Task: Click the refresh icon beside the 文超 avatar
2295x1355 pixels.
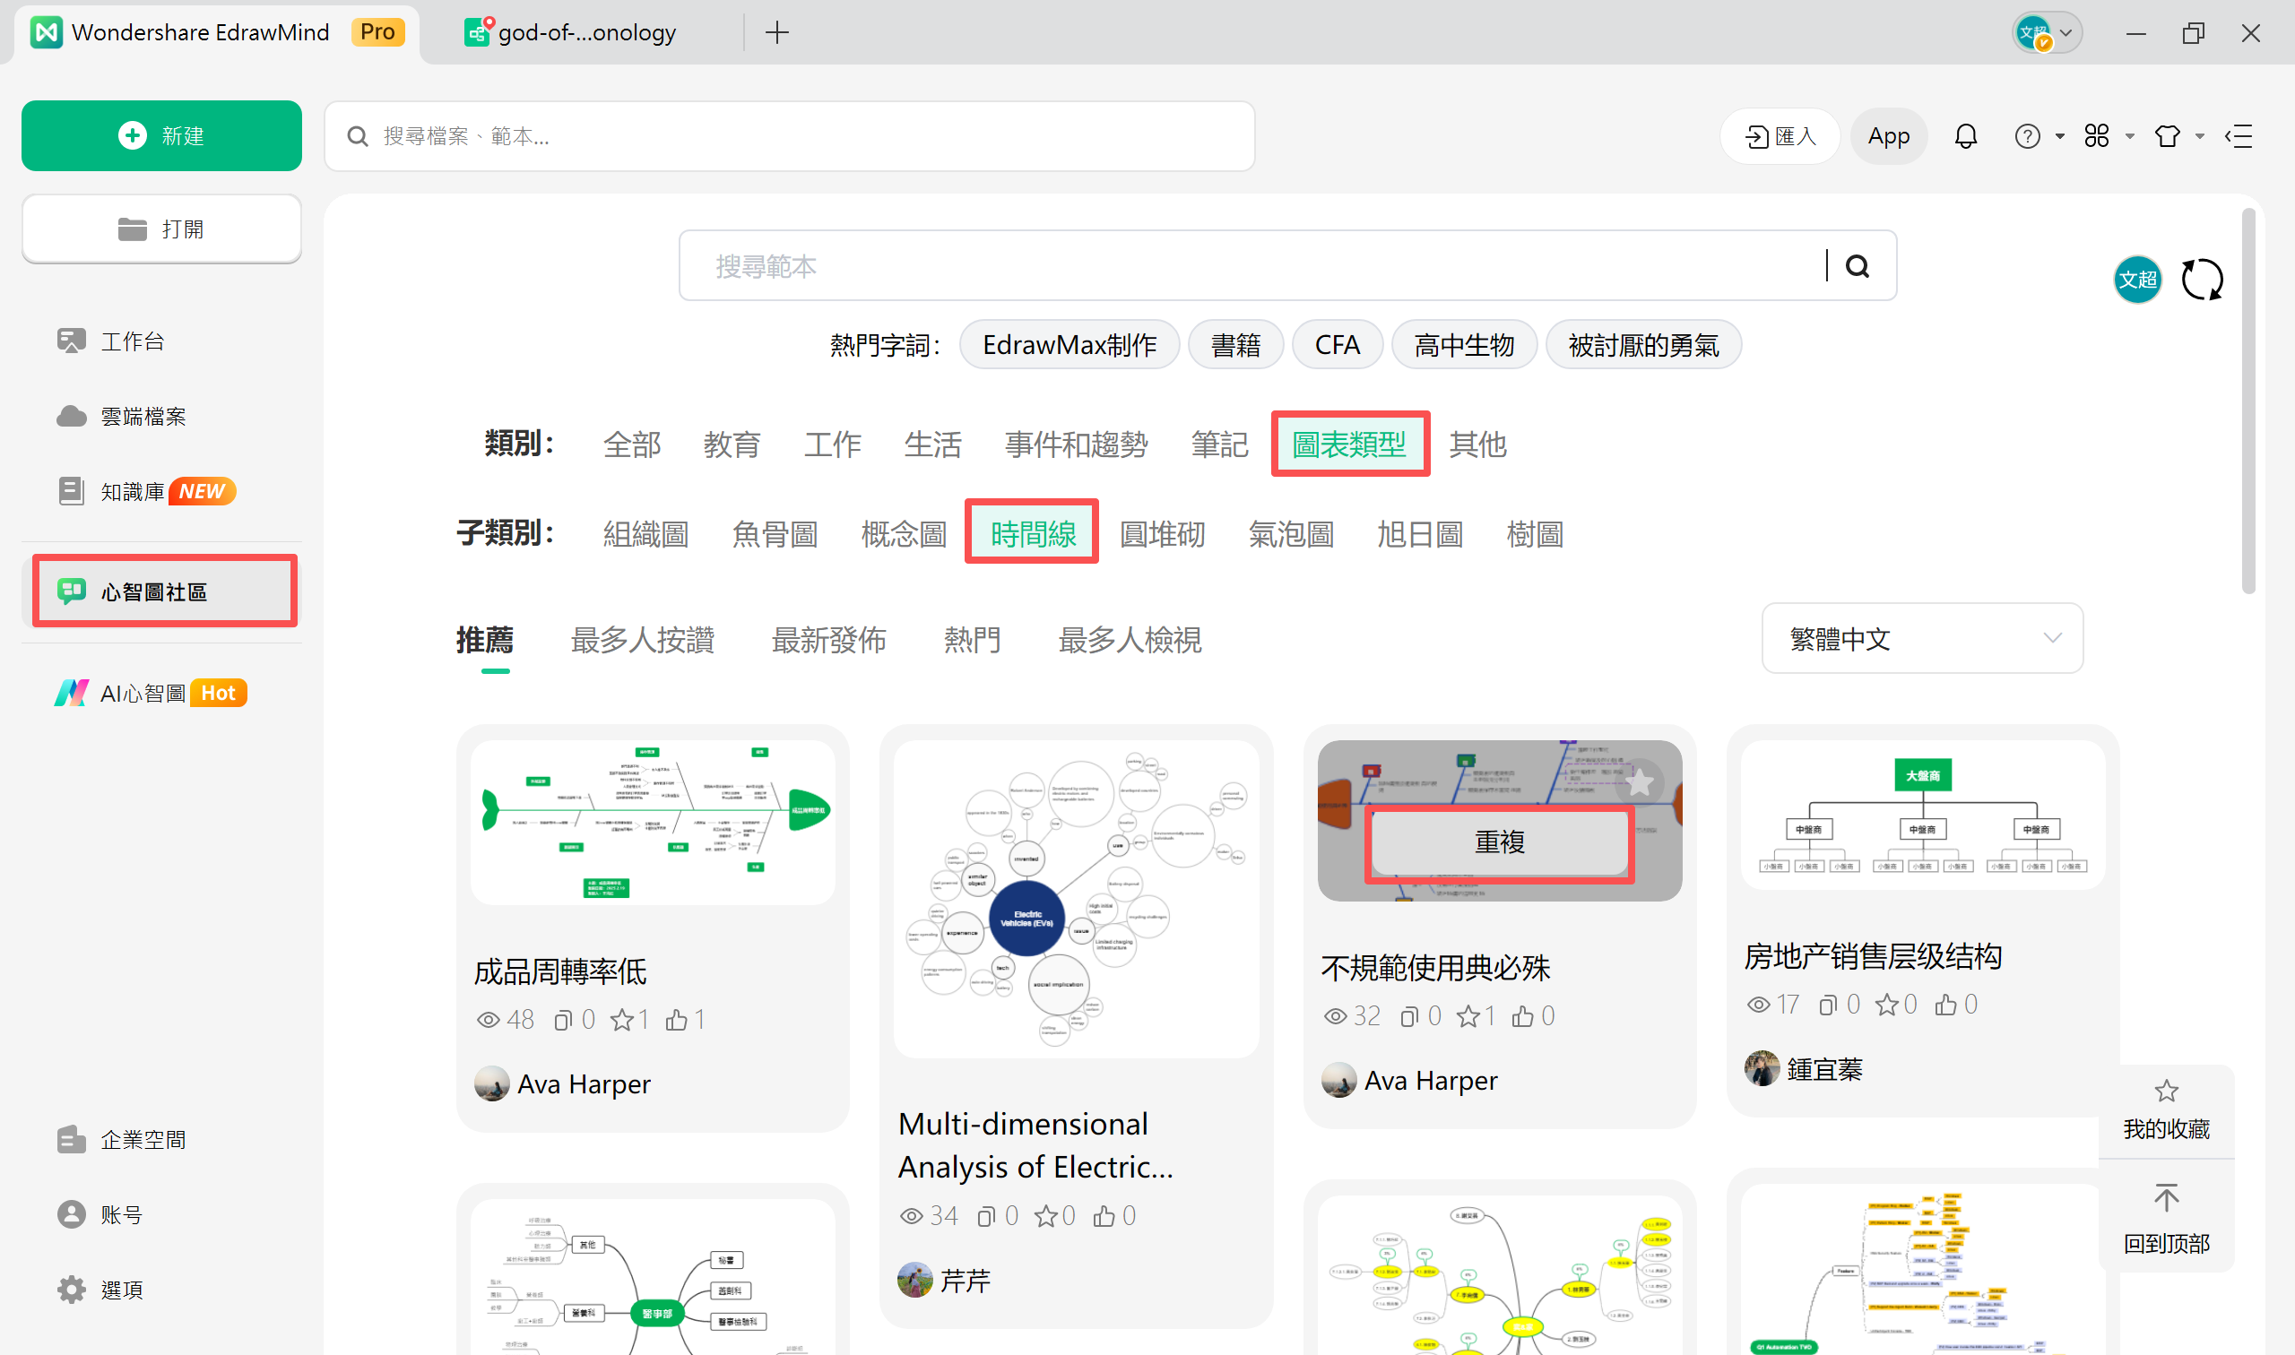Action: [x=2202, y=280]
